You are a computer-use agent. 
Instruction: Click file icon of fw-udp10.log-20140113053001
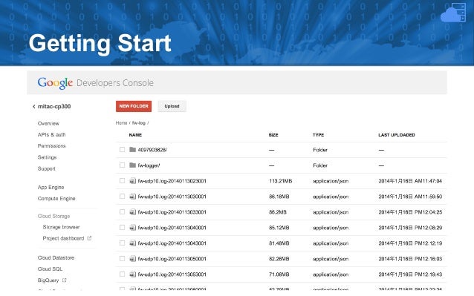(x=132, y=274)
